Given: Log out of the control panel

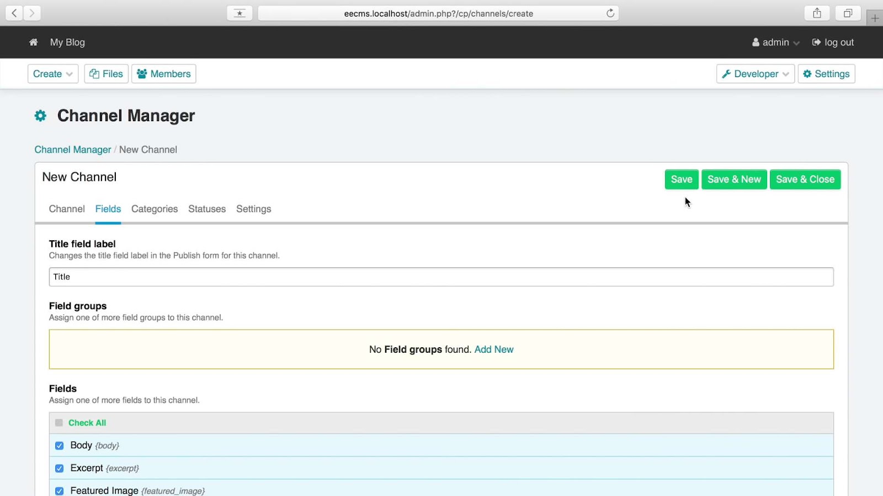Looking at the screenshot, I should click(833, 42).
